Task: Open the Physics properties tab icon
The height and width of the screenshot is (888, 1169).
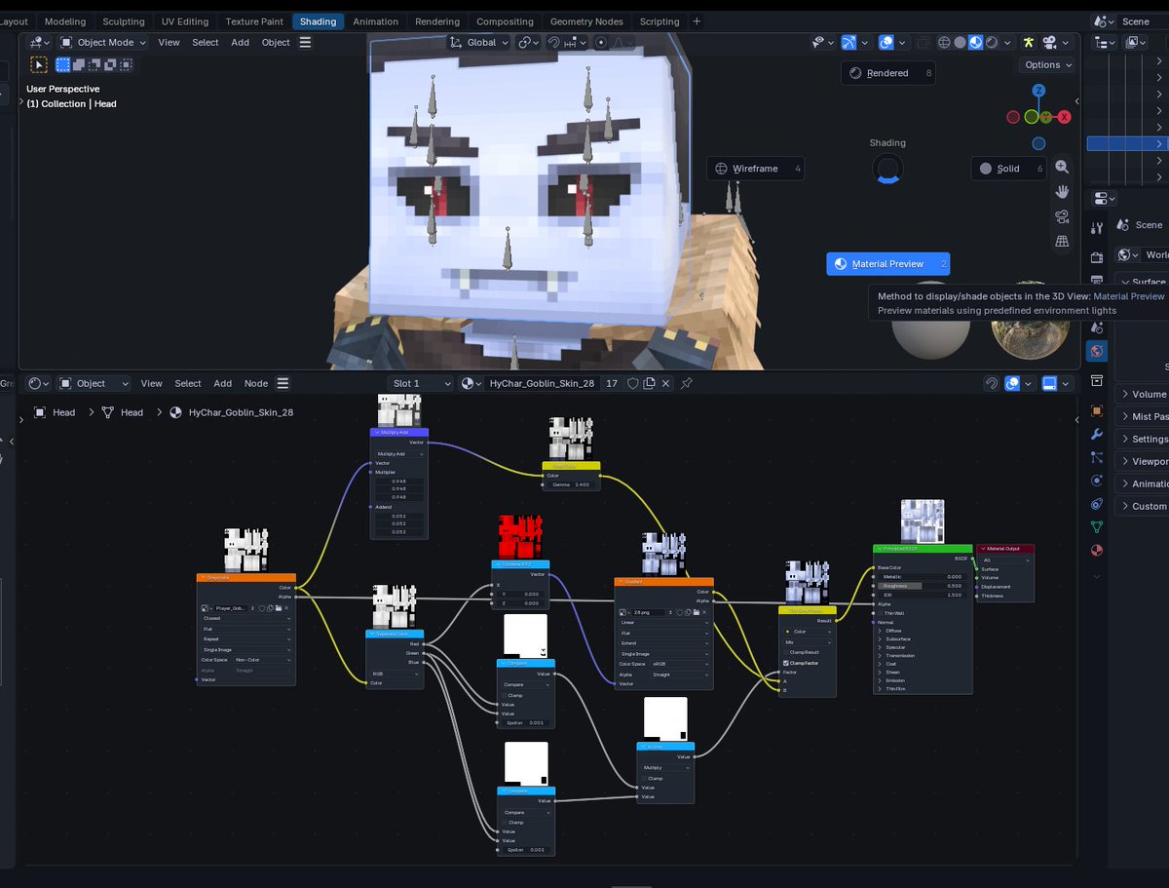Action: click(1097, 481)
